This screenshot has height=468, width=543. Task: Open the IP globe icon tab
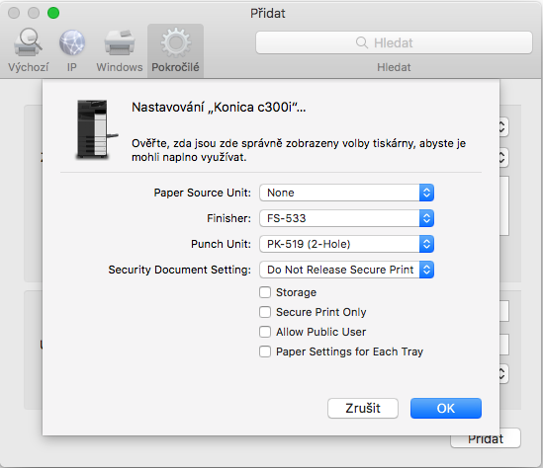[71, 42]
